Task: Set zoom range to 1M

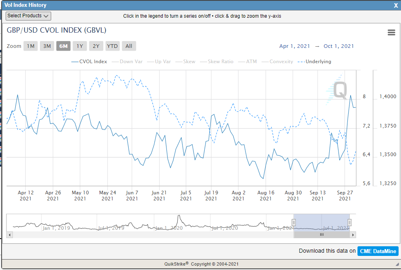Action: pyautogui.click(x=31, y=46)
